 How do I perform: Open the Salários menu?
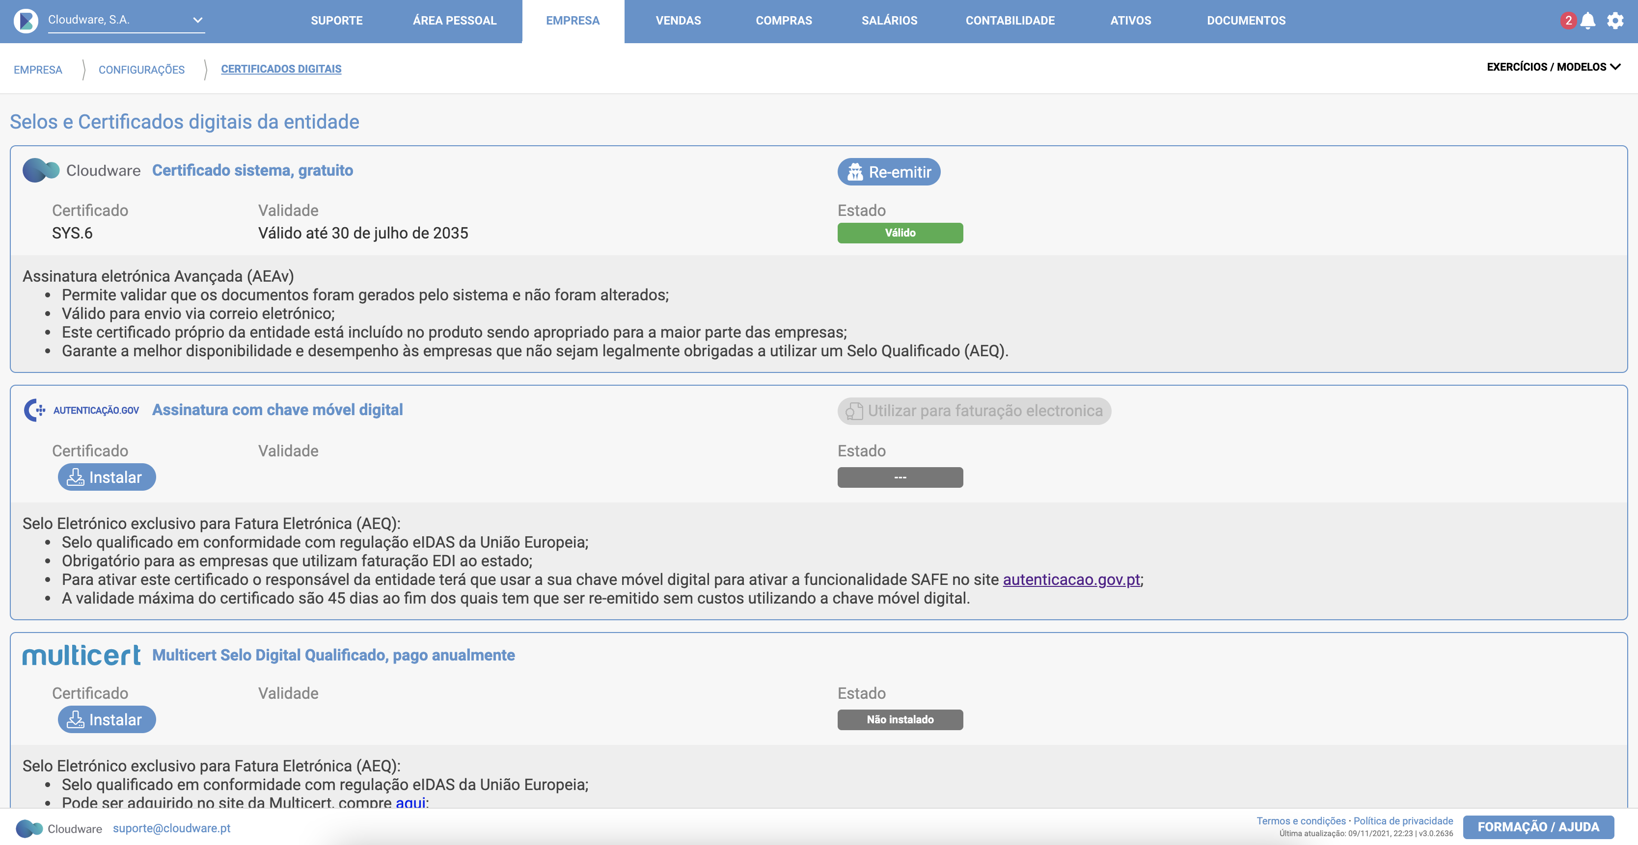[x=889, y=21]
